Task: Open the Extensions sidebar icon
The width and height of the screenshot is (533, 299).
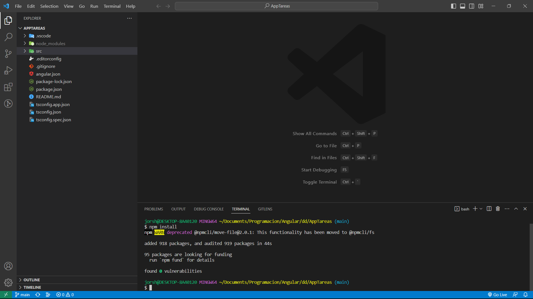Action: 8,87
